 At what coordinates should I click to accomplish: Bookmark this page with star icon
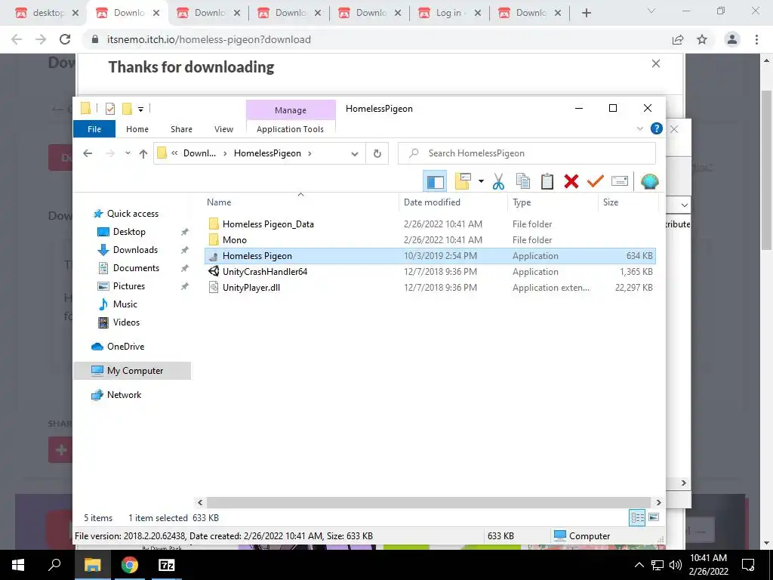(x=702, y=39)
